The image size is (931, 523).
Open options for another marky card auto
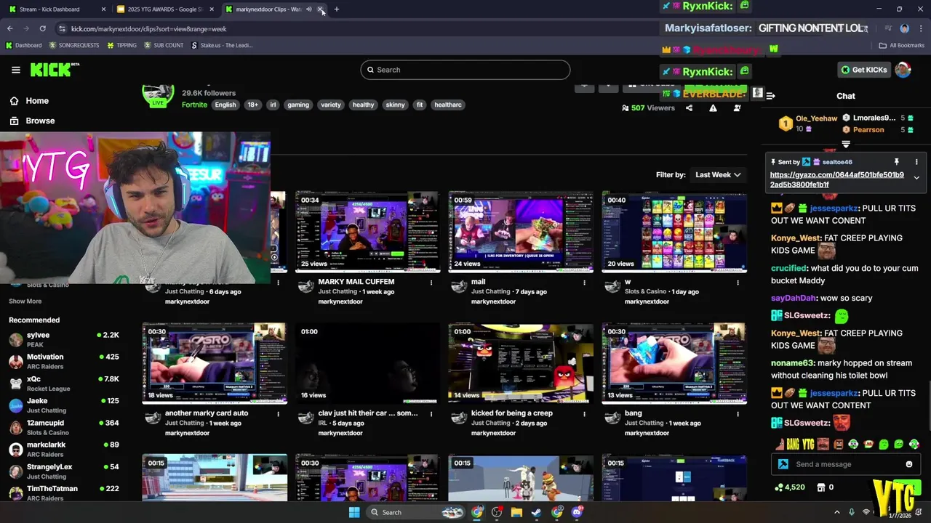pos(278,414)
